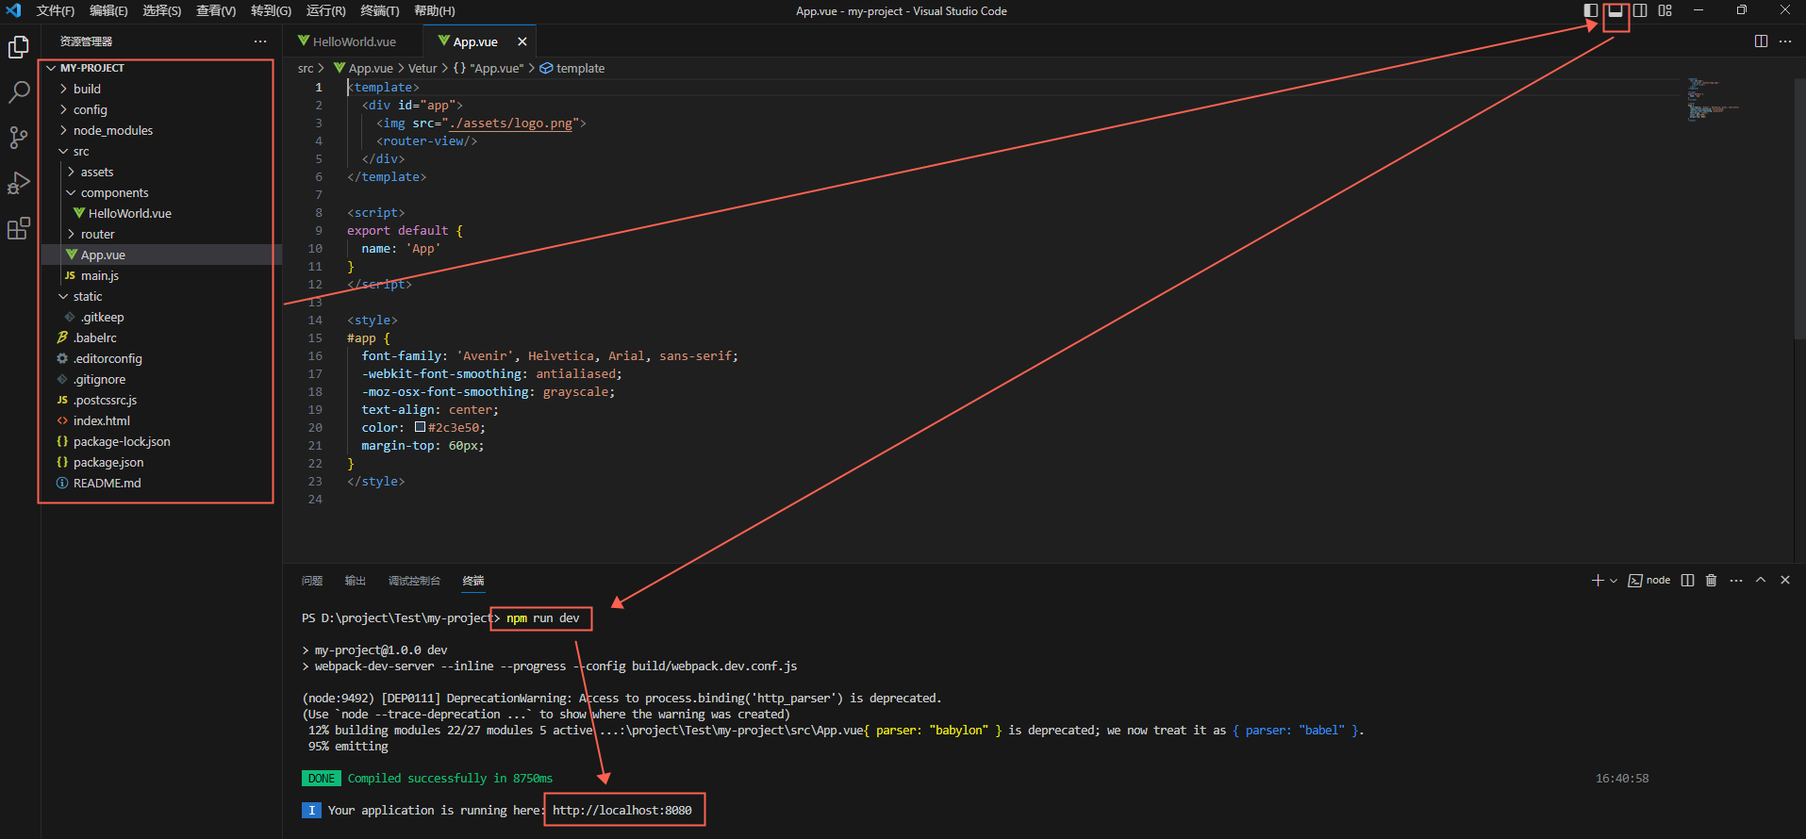Screen dimensions: 1806x839
Task: Open the 文件(F) menu
Action: click(x=56, y=10)
